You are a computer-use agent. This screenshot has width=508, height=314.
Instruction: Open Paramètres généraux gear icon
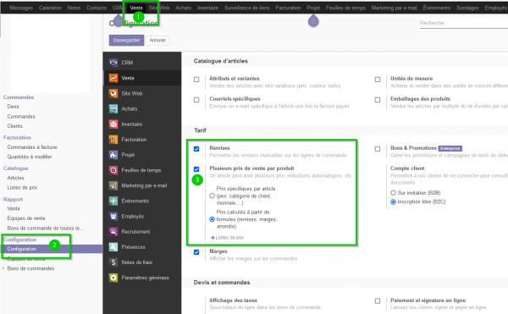point(113,278)
